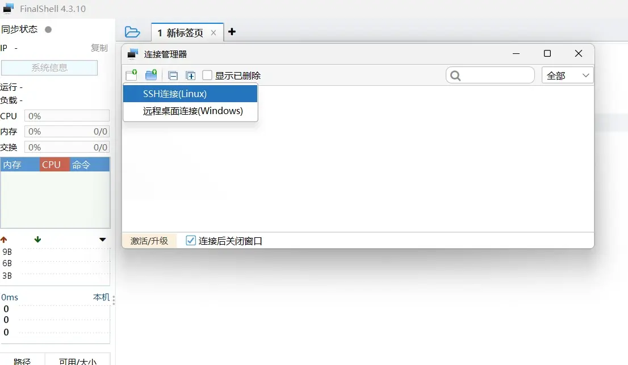The image size is (628, 365).
Task: Click the 连接管理器 title icon
Action: point(132,53)
